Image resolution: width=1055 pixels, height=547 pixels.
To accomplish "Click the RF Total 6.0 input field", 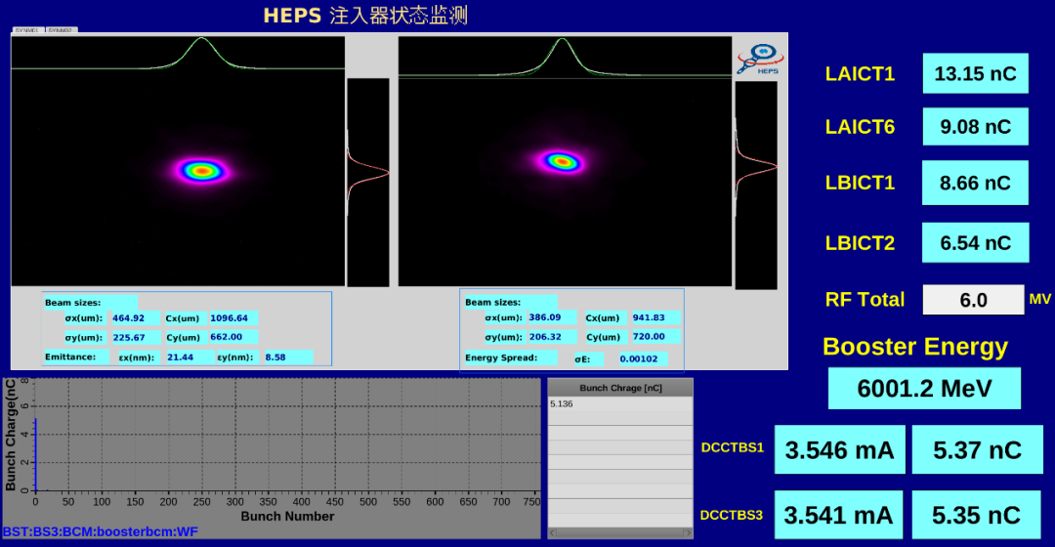I will tap(974, 300).
